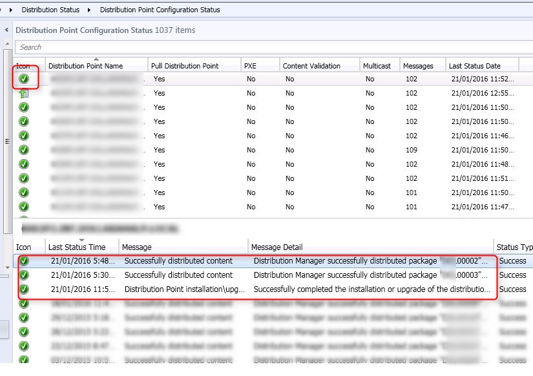Image resolution: width=533 pixels, height=376 pixels.
Task: Click the message detail for package 00003
Action: (x=371, y=275)
